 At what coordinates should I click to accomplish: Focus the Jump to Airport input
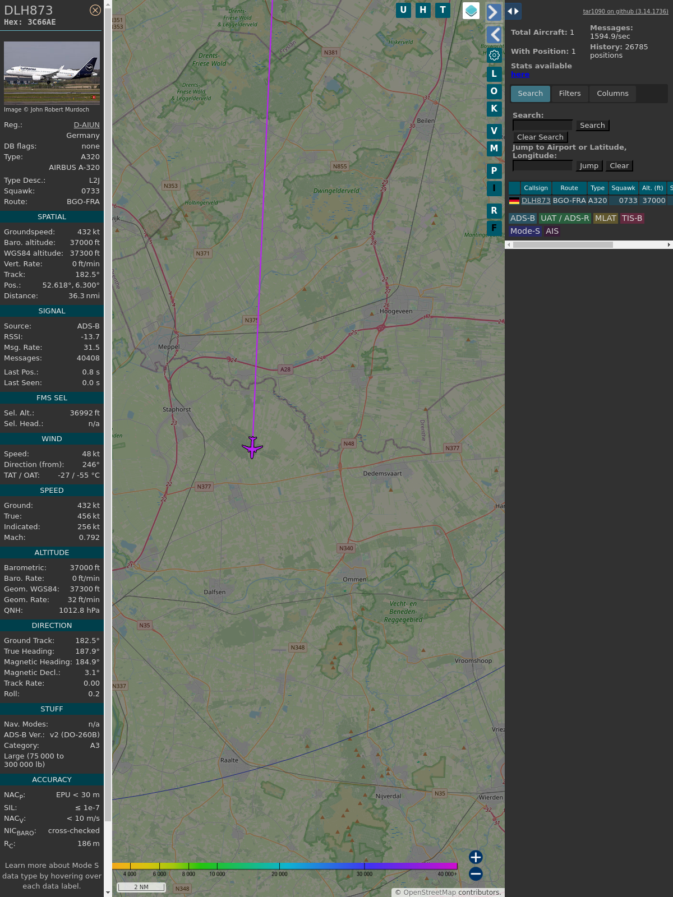(542, 166)
